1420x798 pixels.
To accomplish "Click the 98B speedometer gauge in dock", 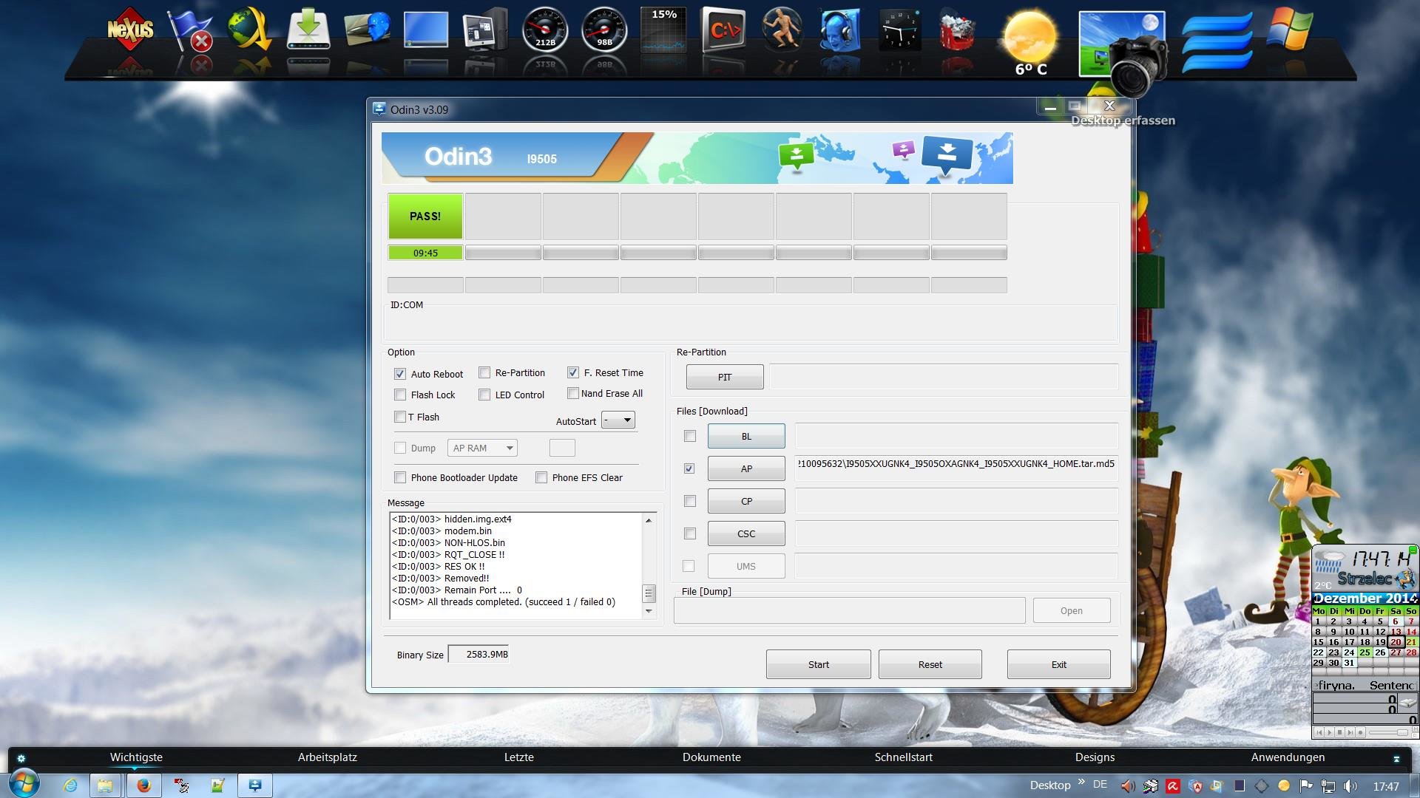I will click(604, 30).
